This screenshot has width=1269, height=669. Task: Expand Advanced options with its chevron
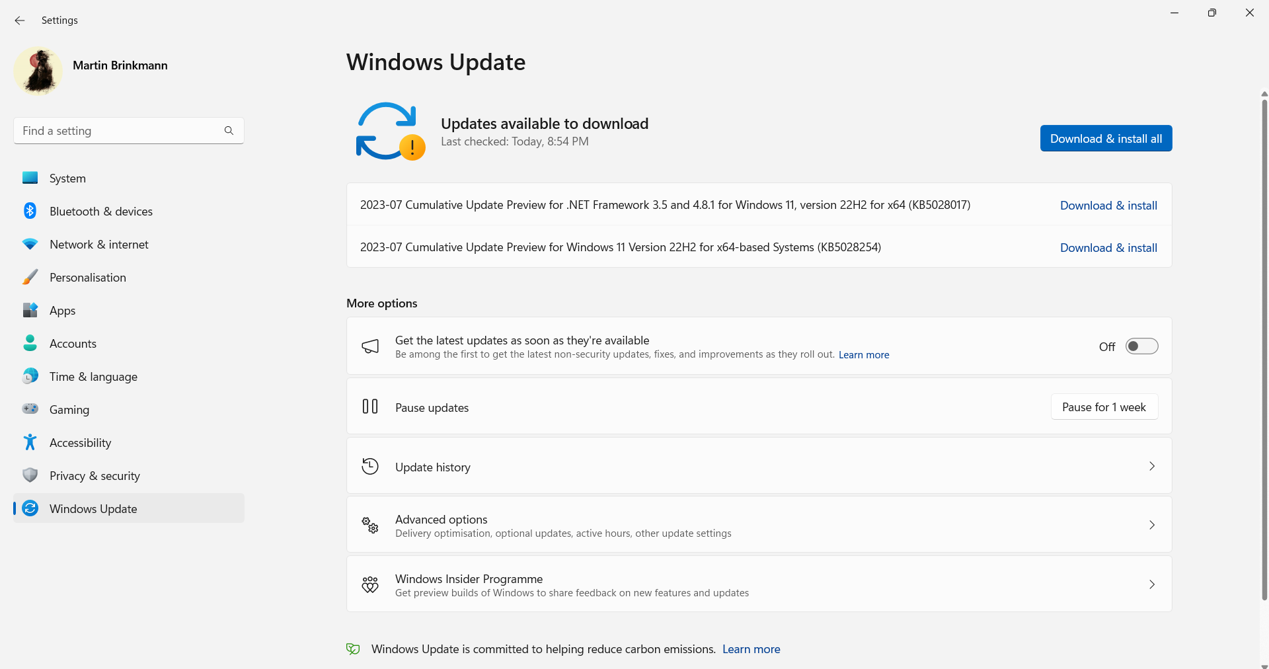[x=1152, y=525]
